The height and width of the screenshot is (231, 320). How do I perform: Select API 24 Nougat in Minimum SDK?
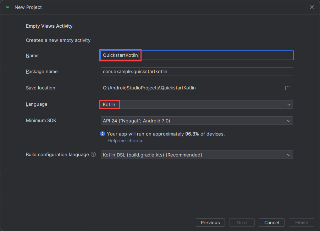point(142,121)
